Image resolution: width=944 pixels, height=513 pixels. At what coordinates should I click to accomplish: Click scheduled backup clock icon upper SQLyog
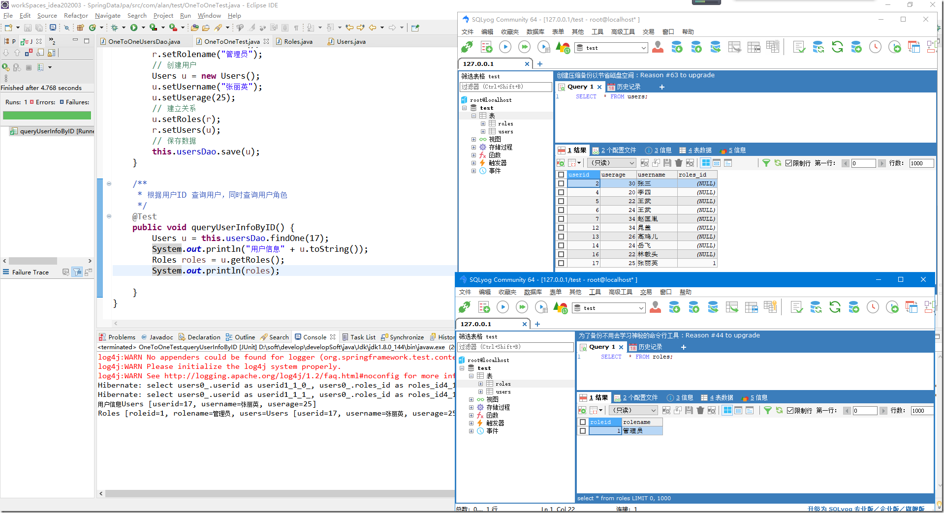pyautogui.click(x=875, y=47)
